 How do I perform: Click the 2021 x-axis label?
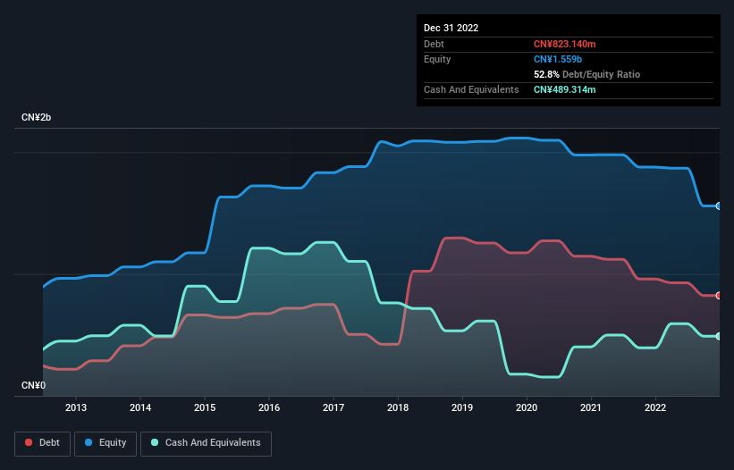[591, 407]
